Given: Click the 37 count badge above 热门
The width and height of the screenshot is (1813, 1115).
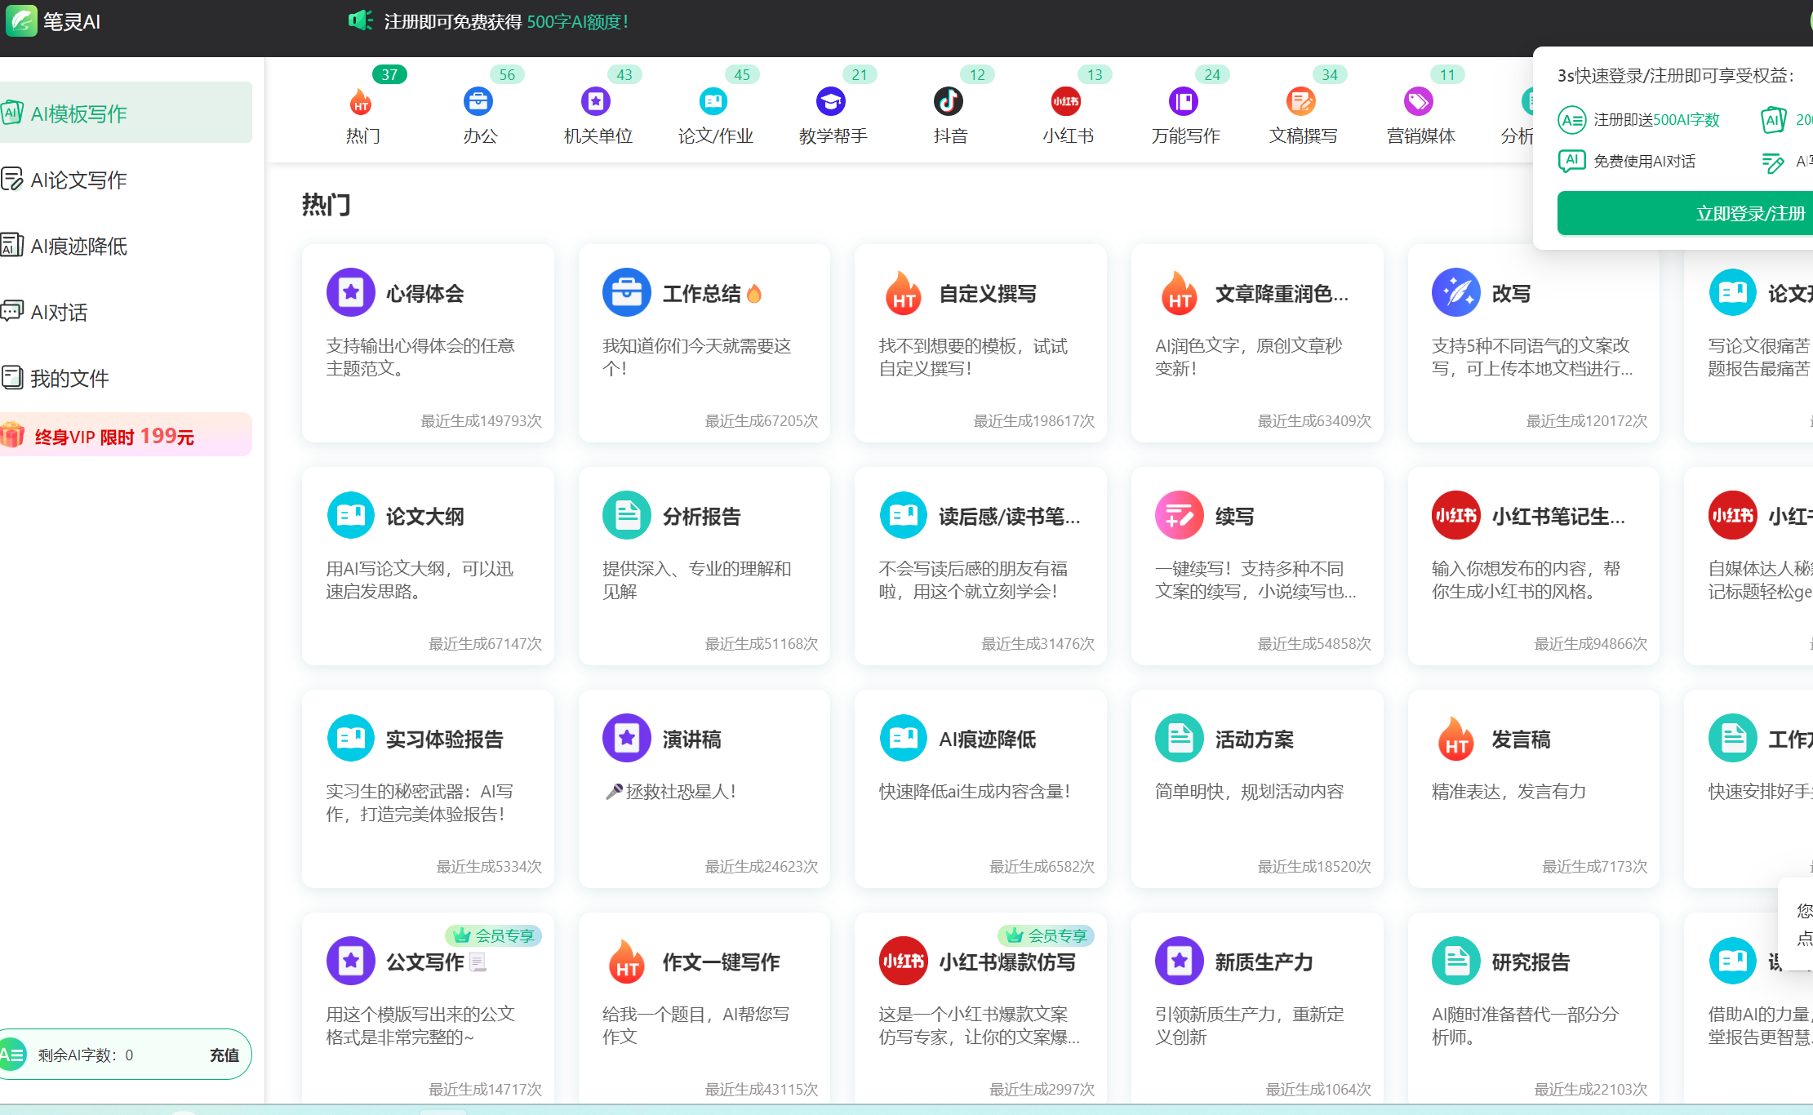Looking at the screenshot, I should tap(389, 74).
